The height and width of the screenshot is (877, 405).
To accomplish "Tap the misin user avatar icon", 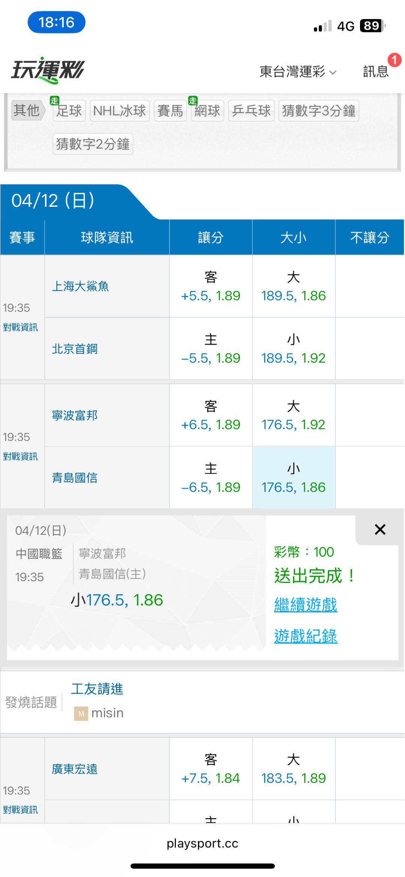I will click(x=81, y=713).
